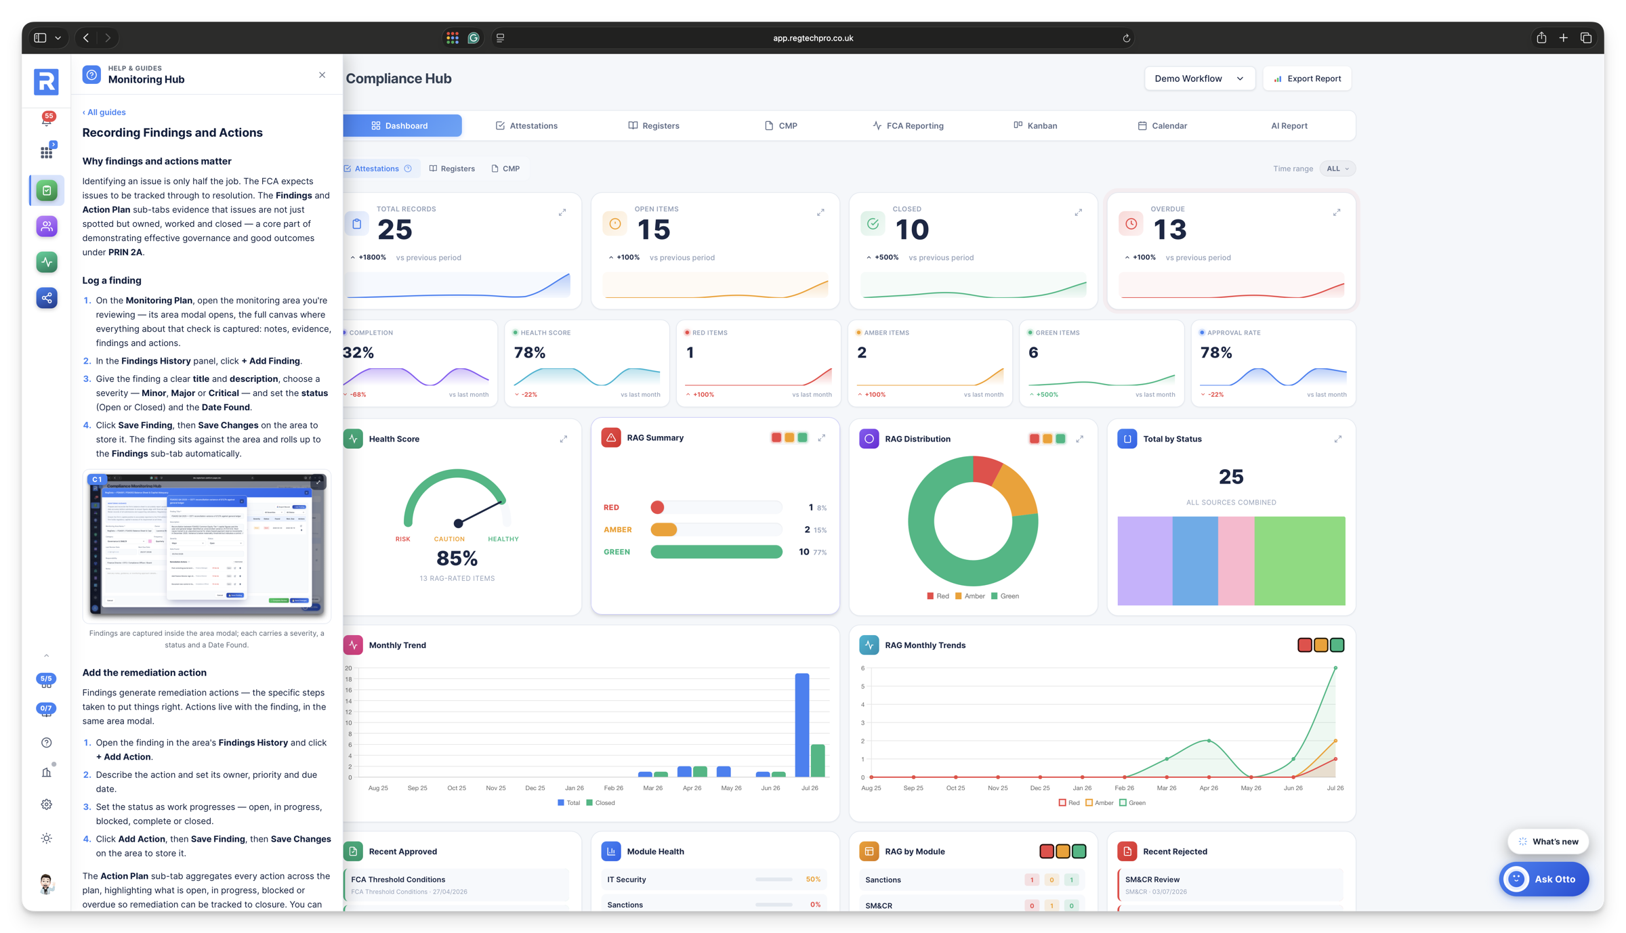
Task: Click the browser back arrow
Action: [86, 38]
